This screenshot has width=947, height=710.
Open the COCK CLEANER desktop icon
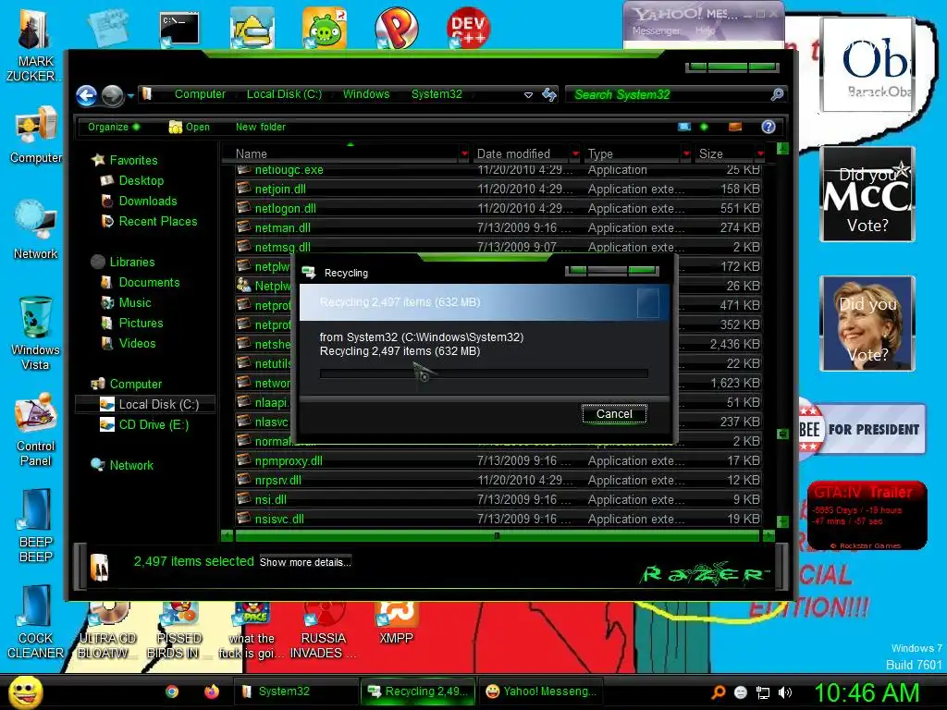click(x=36, y=622)
